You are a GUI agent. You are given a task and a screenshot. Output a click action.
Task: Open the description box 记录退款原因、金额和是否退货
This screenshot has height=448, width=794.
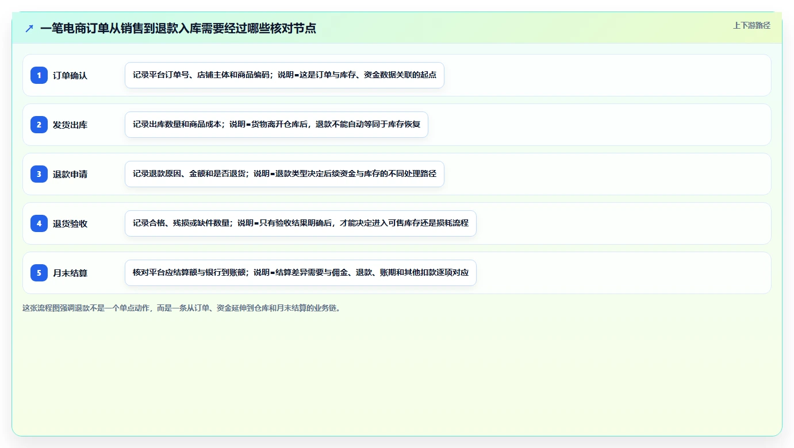point(285,174)
